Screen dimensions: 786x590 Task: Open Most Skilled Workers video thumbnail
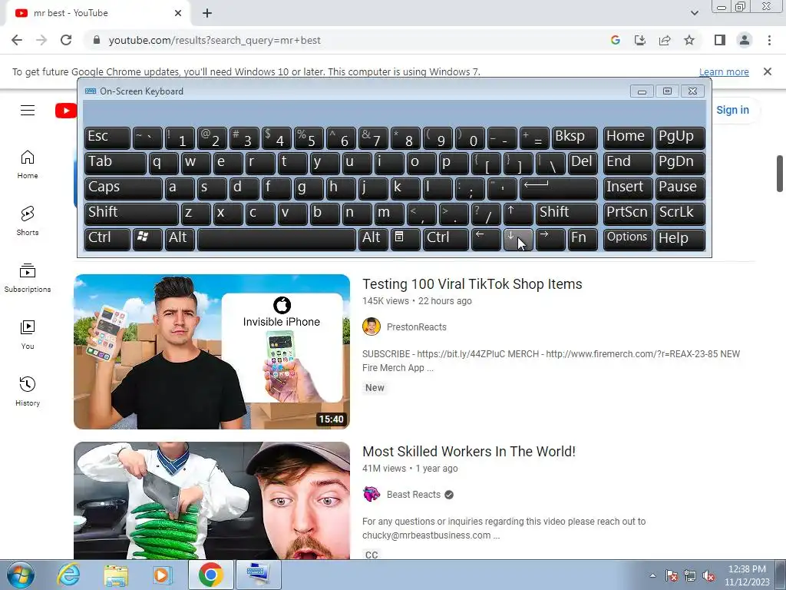tap(212, 500)
